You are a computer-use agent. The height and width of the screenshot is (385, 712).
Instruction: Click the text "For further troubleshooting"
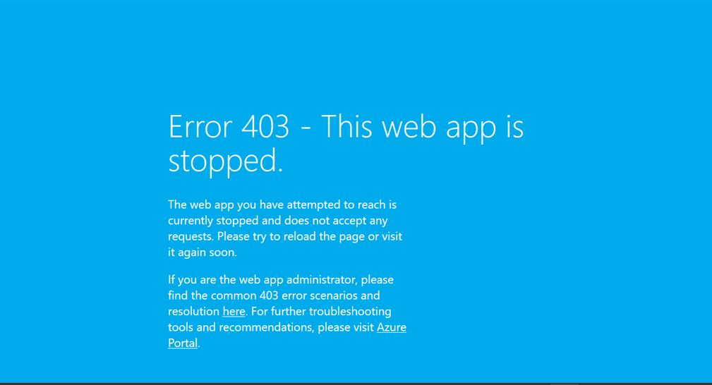pyautogui.click(x=321, y=312)
